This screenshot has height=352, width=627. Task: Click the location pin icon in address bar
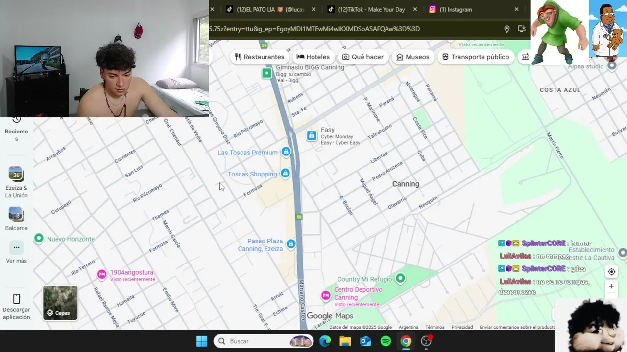click(x=507, y=29)
